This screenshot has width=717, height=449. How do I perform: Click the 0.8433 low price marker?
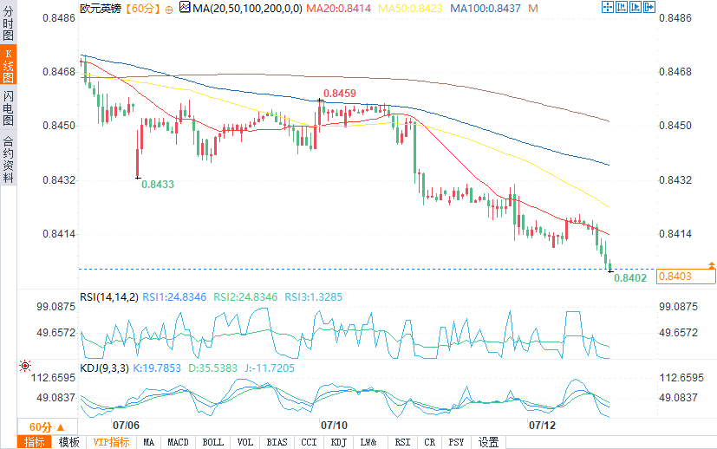pos(158,185)
